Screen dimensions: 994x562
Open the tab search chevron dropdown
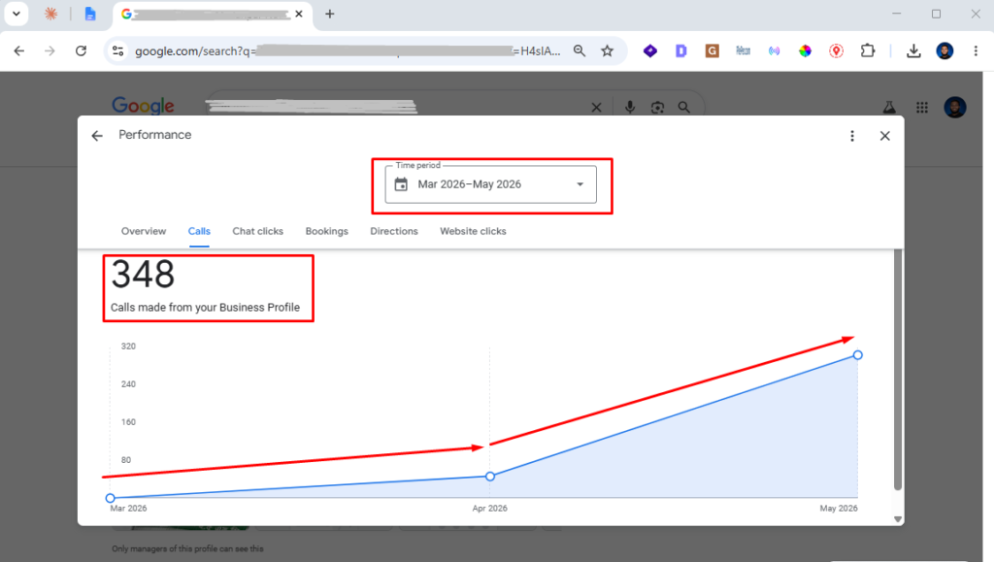tap(17, 14)
